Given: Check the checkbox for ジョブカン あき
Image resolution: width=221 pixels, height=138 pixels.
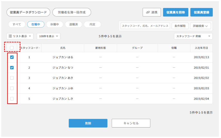Looking at the screenshot, I should (12, 78).
